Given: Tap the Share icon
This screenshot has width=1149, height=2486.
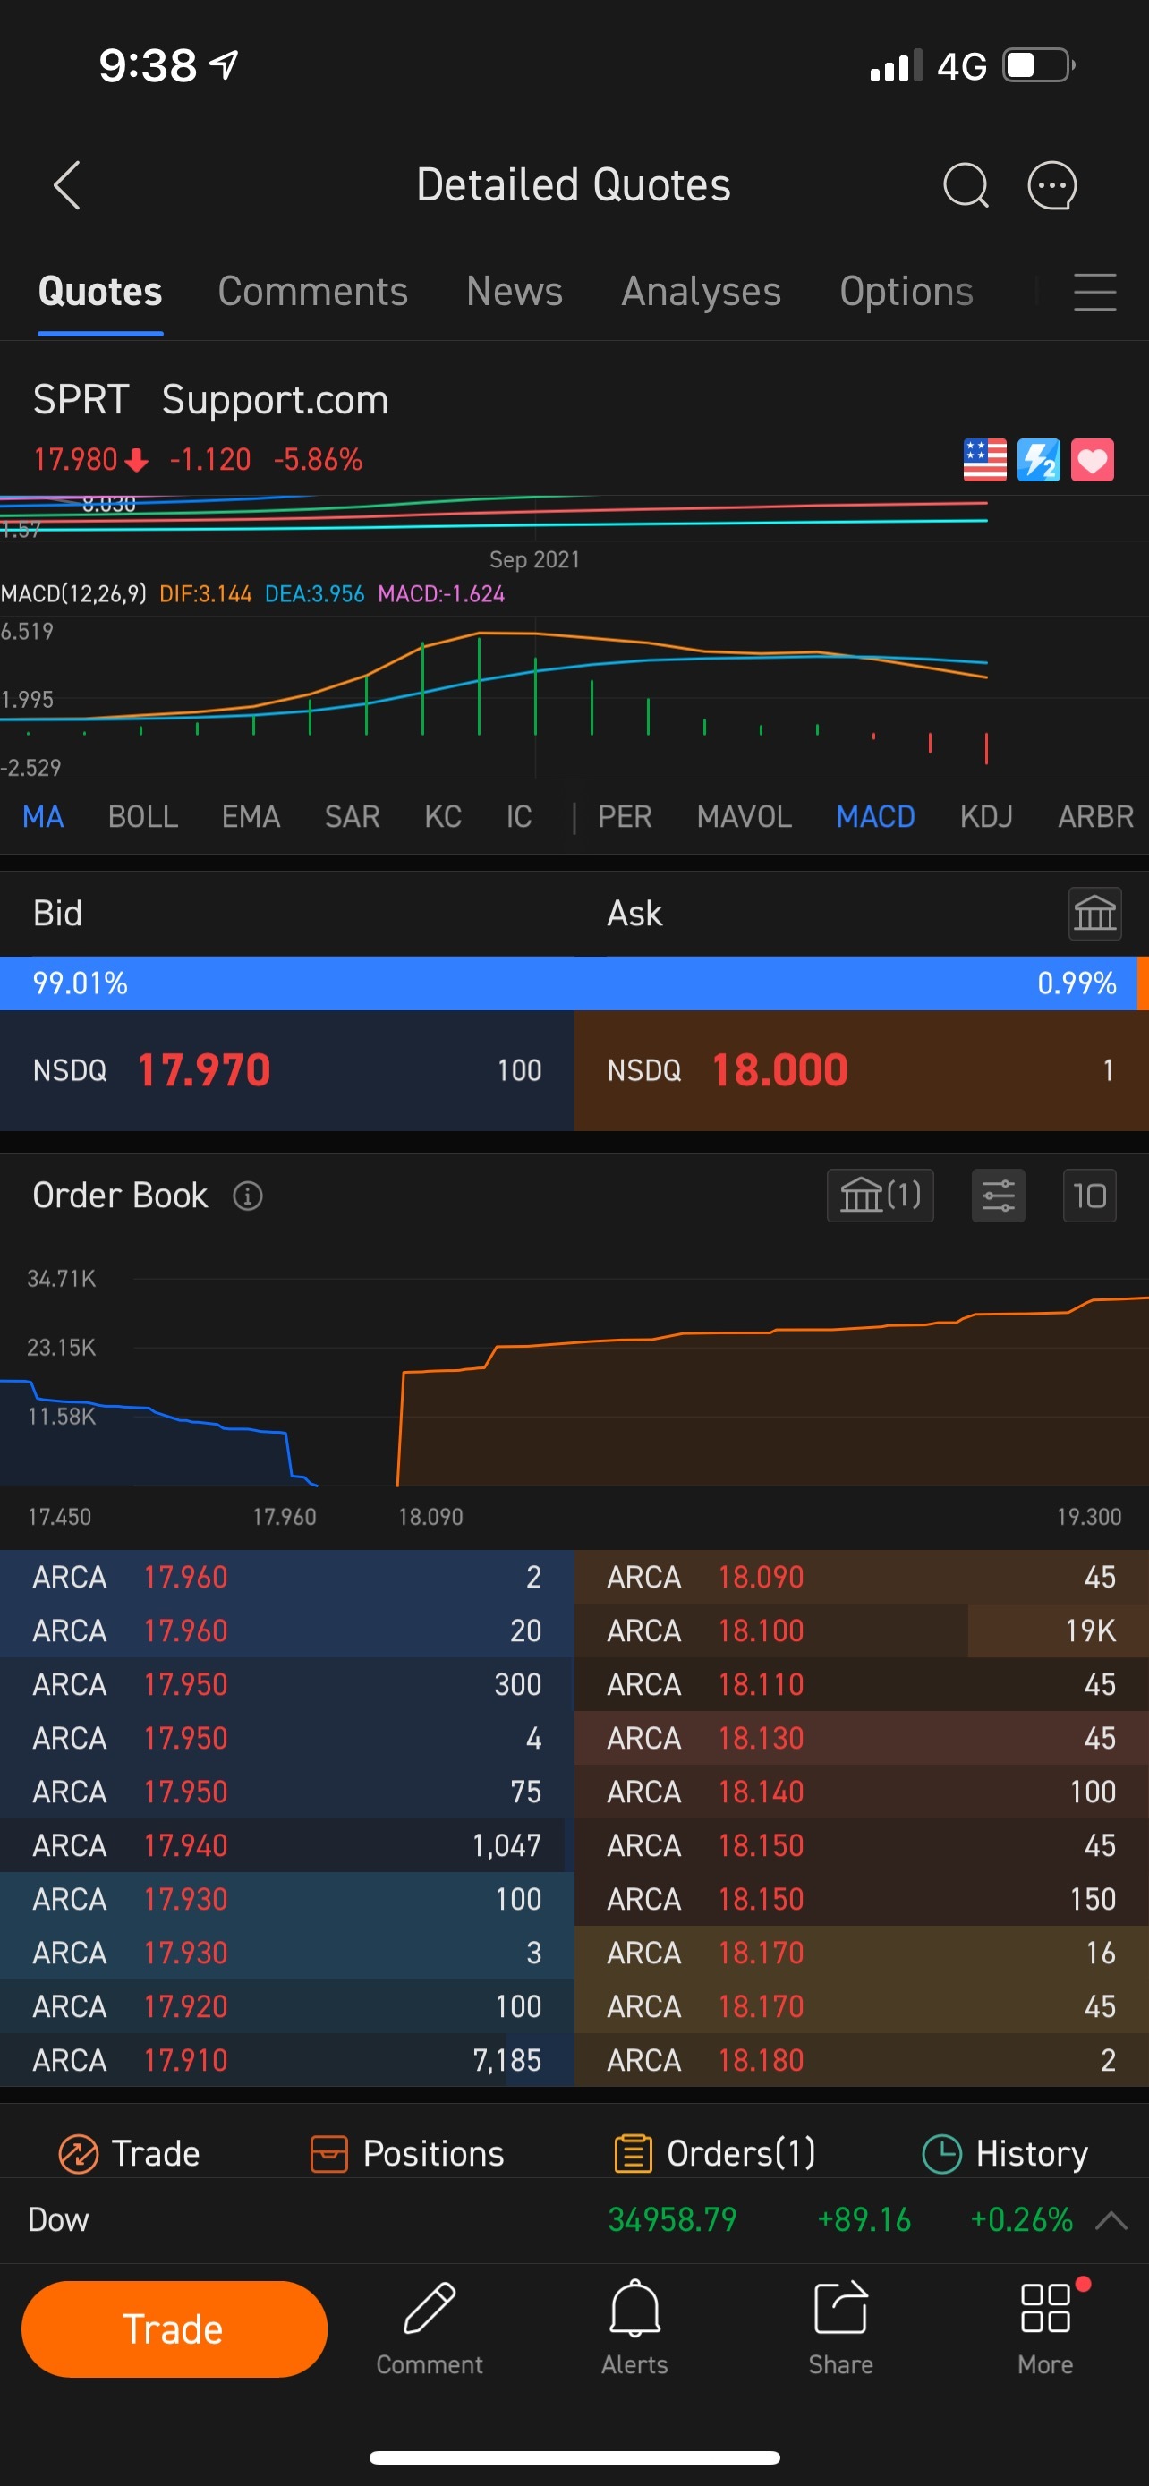Looking at the screenshot, I should pos(840,2328).
